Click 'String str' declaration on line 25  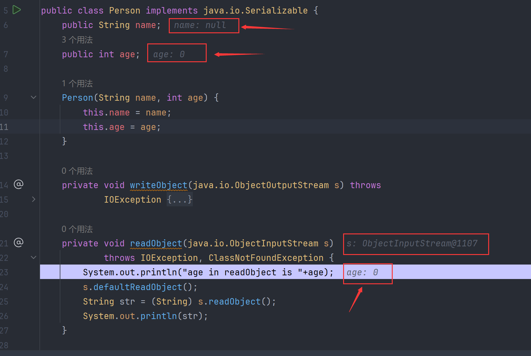pyautogui.click(x=109, y=301)
